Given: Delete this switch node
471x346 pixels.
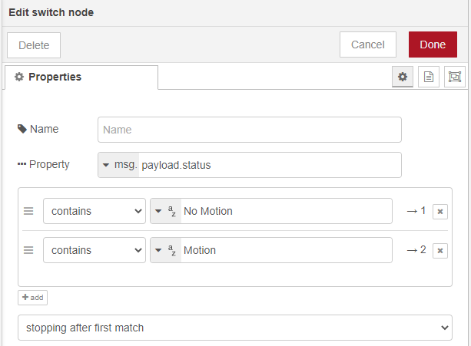Looking at the screenshot, I should tap(34, 45).
